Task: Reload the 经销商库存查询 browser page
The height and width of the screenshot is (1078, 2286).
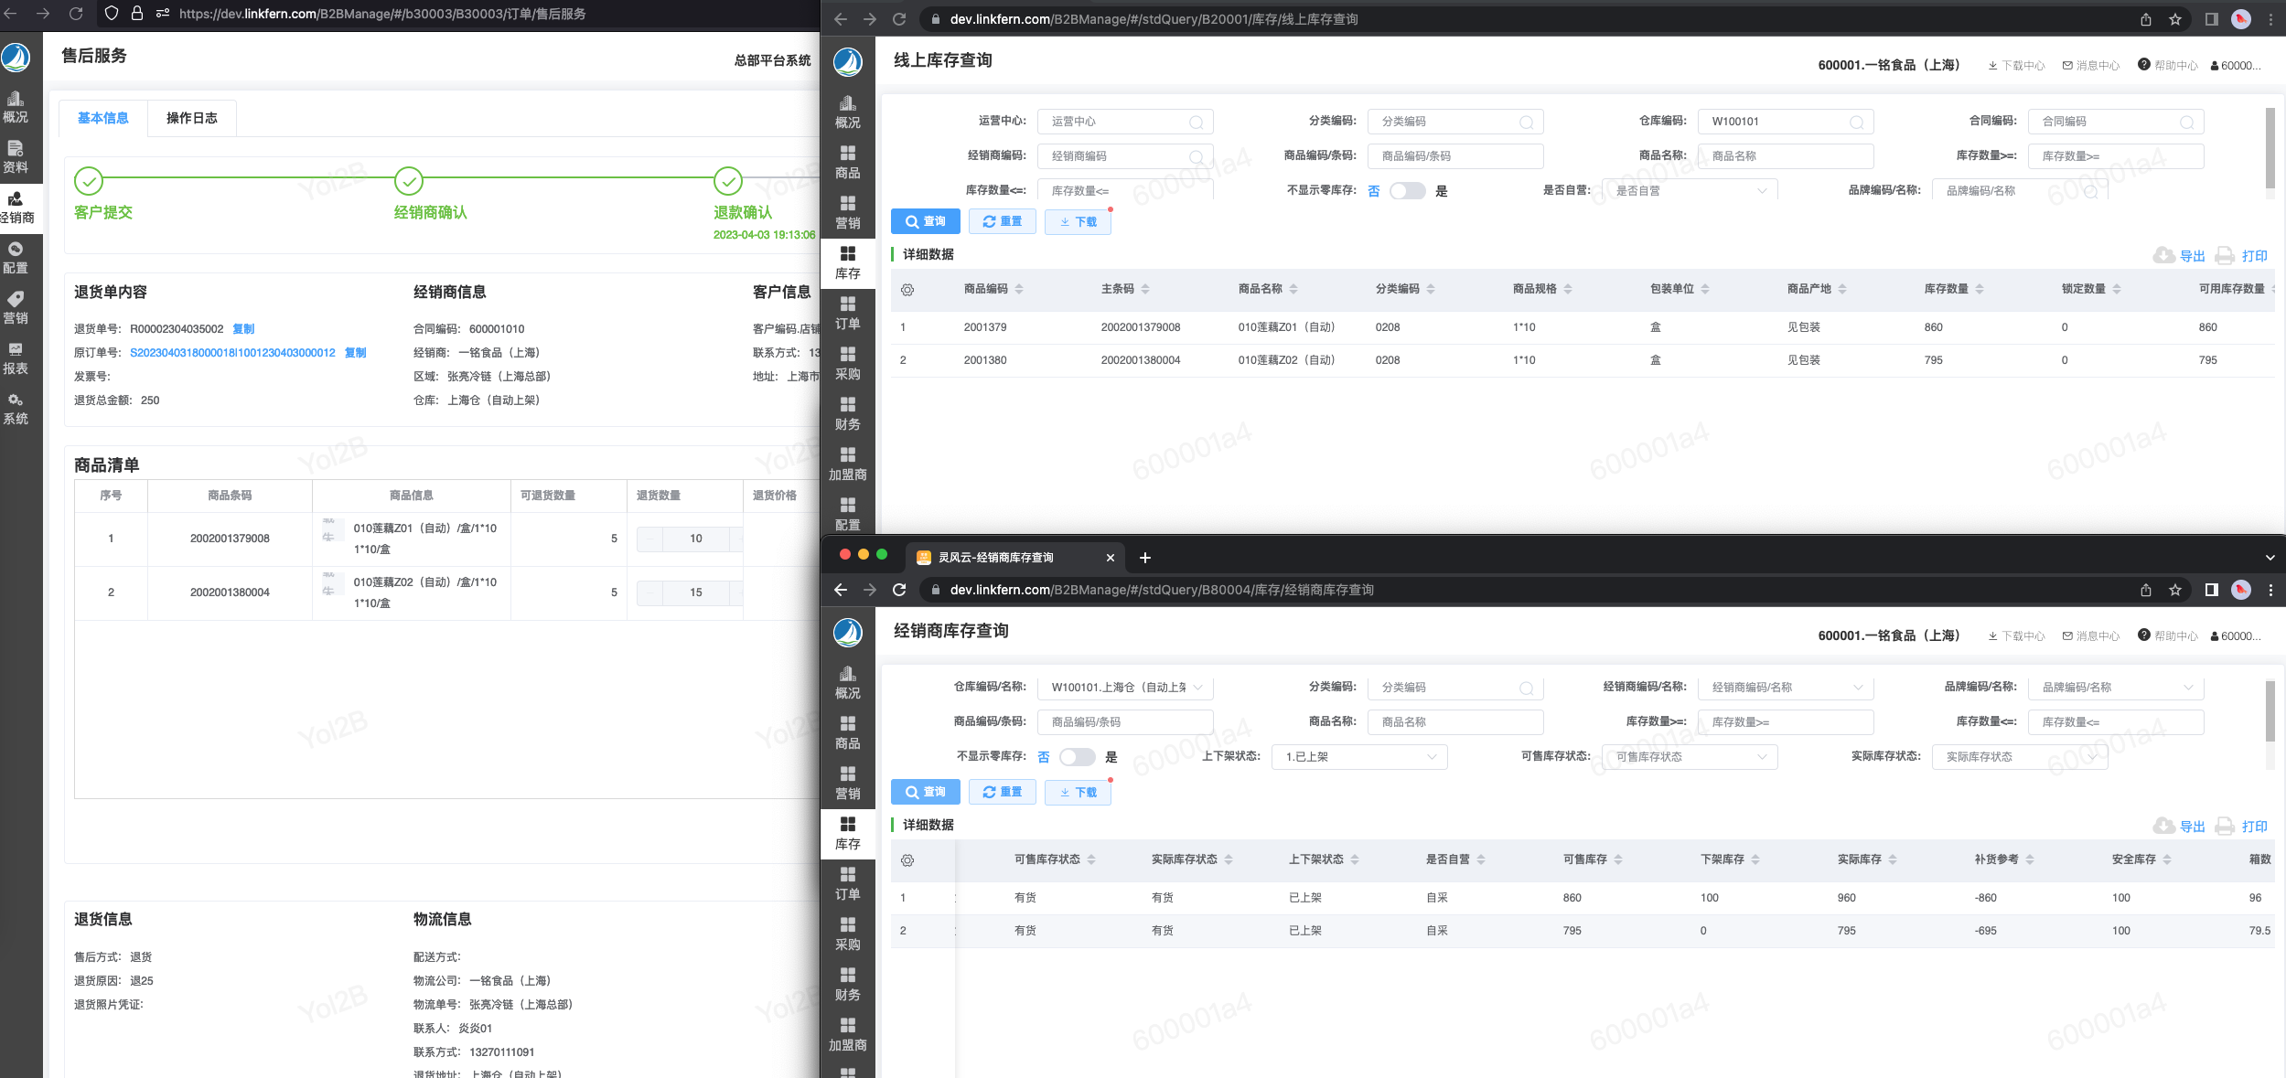Action: point(899,590)
